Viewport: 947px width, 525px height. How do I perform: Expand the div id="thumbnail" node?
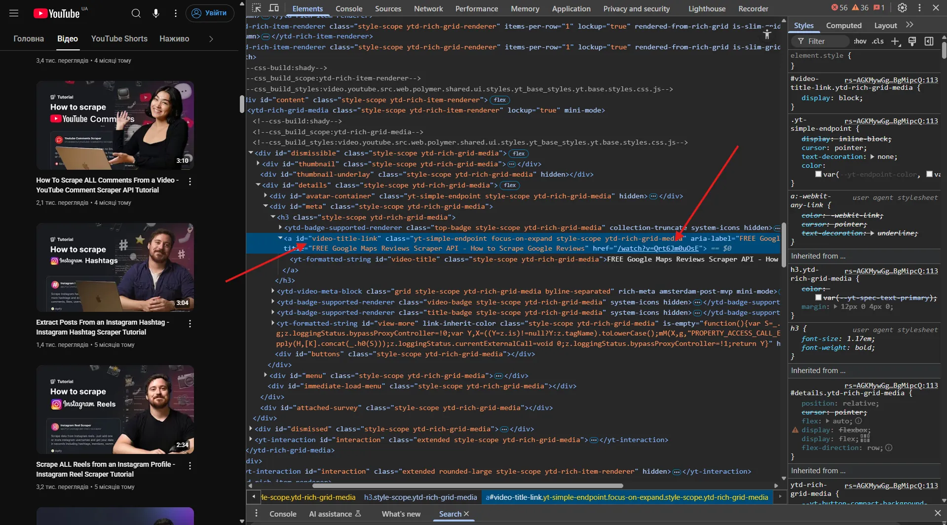(258, 164)
